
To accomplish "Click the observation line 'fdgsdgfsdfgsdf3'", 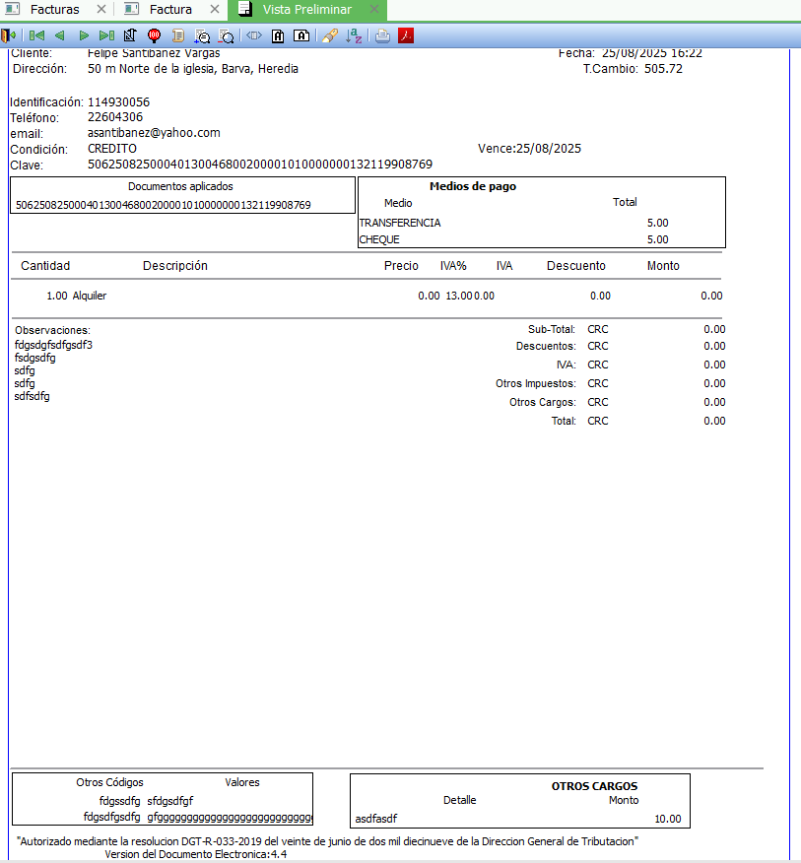I will [x=53, y=345].
